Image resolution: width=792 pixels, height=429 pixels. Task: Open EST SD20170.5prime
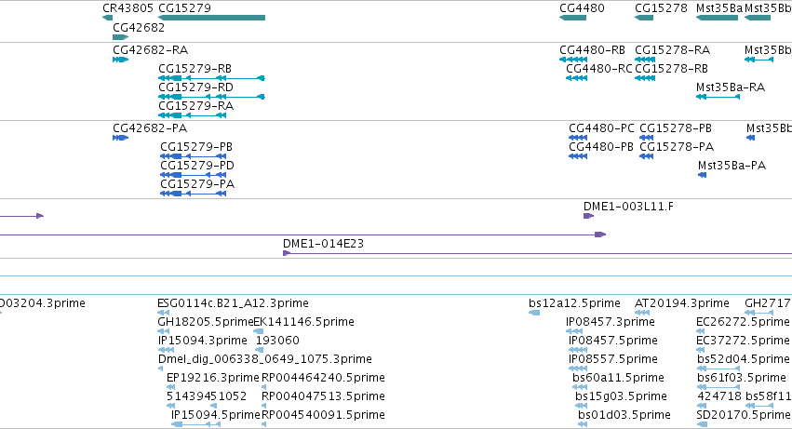743,416
